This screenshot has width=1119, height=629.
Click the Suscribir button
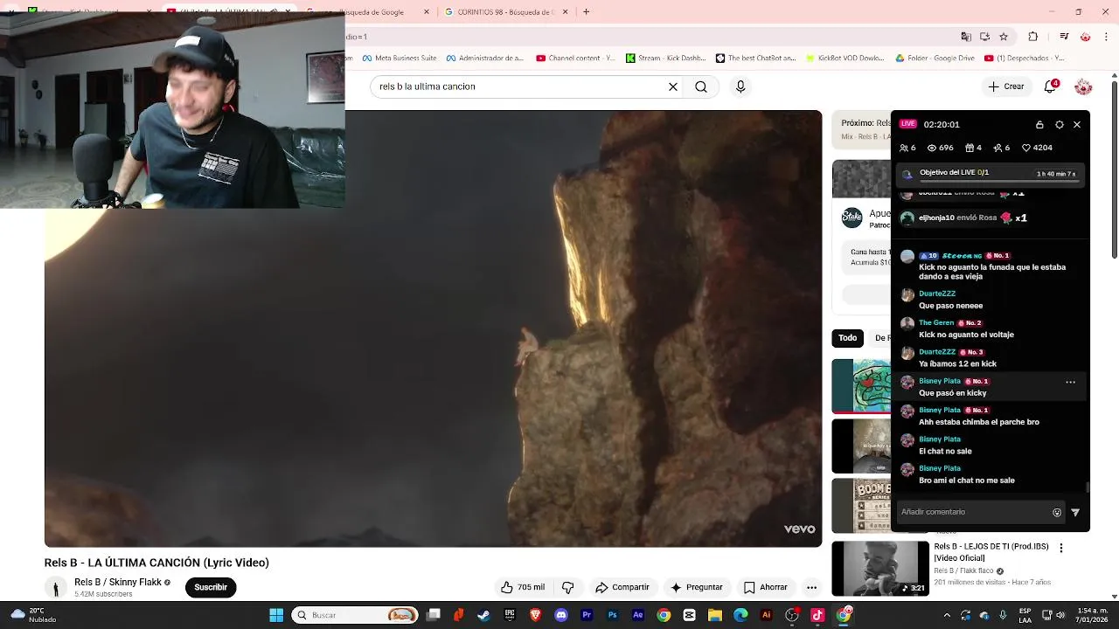click(x=211, y=587)
